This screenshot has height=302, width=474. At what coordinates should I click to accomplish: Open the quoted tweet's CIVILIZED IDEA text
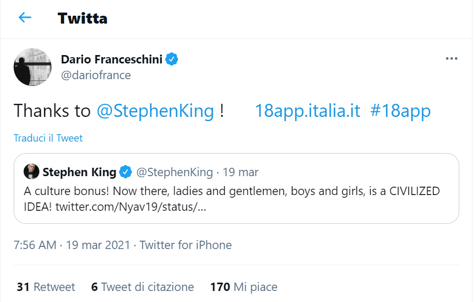(x=231, y=198)
